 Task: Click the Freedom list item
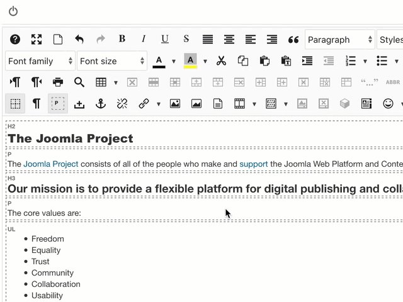(48, 239)
